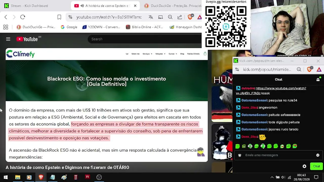Expand the Cursos dropdown on Climefy
Screen dimensions: 324x182
pos(173,54)
